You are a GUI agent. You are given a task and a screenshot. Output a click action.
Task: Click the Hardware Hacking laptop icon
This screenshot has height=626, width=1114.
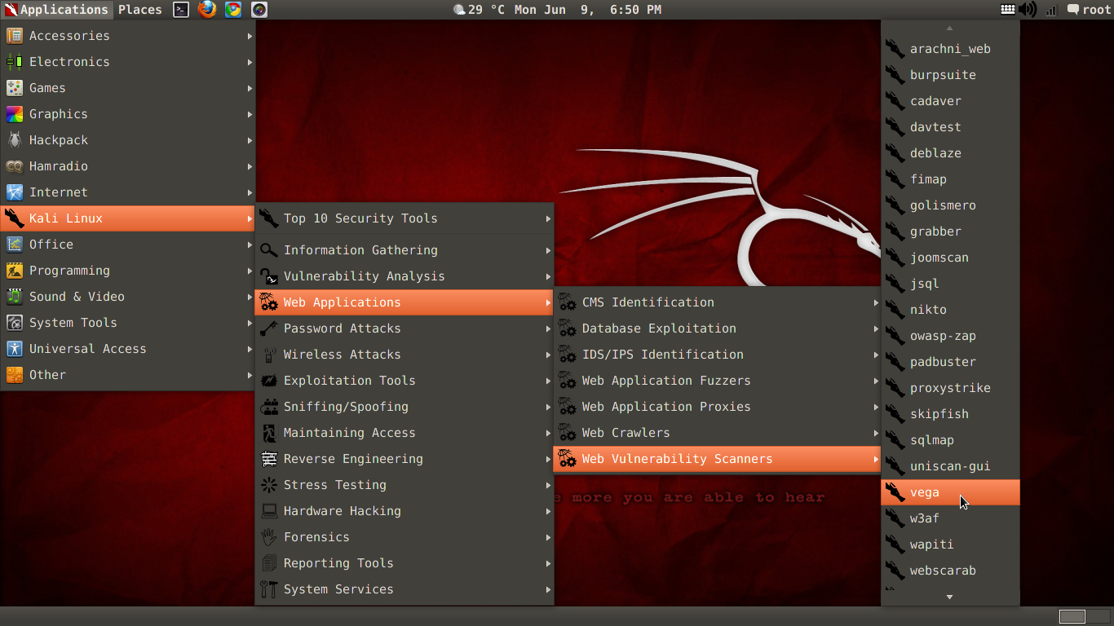point(269,511)
